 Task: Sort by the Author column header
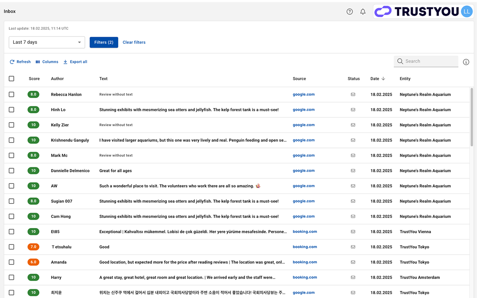click(x=57, y=79)
